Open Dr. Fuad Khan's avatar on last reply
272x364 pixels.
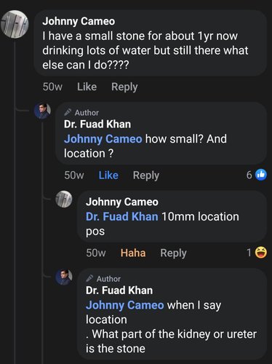[64, 277]
